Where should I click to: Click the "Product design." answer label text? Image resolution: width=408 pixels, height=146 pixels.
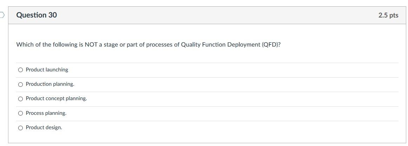click(44, 127)
